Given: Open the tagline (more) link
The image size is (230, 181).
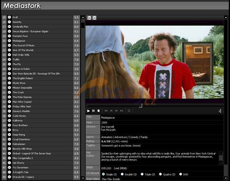Looking at the screenshot, I should point(137,146).
